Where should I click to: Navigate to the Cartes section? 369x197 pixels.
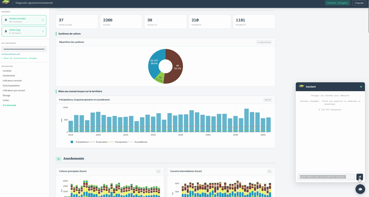6,100
